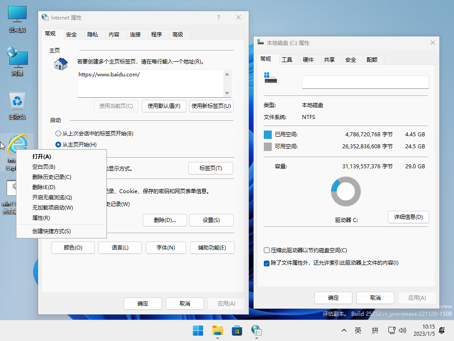
Task: Click 取消 in the disk properties window
Action: (x=376, y=298)
